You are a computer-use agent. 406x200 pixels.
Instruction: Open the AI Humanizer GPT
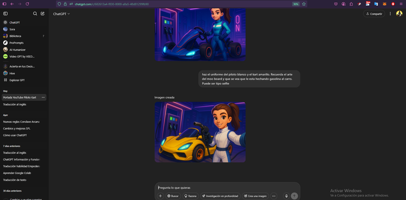click(x=24, y=50)
